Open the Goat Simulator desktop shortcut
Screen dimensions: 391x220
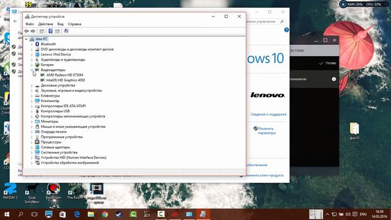coord(32,193)
